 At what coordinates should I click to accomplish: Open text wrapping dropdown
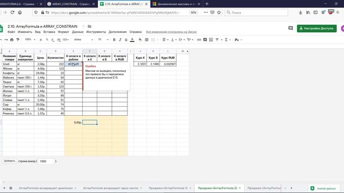(x=182, y=40)
